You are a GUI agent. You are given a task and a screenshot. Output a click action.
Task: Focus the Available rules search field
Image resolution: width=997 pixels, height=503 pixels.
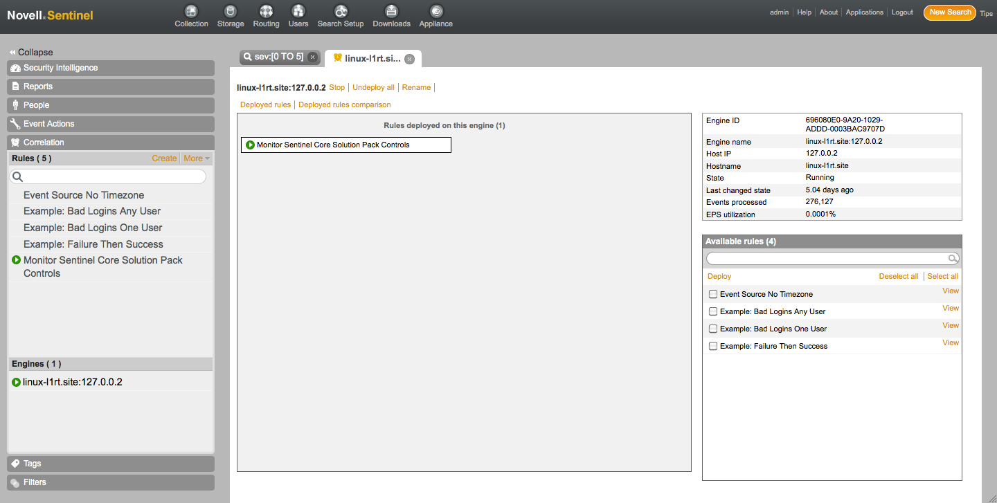point(832,259)
